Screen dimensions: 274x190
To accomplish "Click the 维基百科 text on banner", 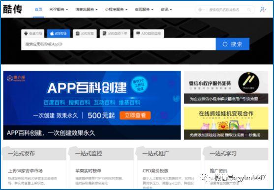I will 129,103.
